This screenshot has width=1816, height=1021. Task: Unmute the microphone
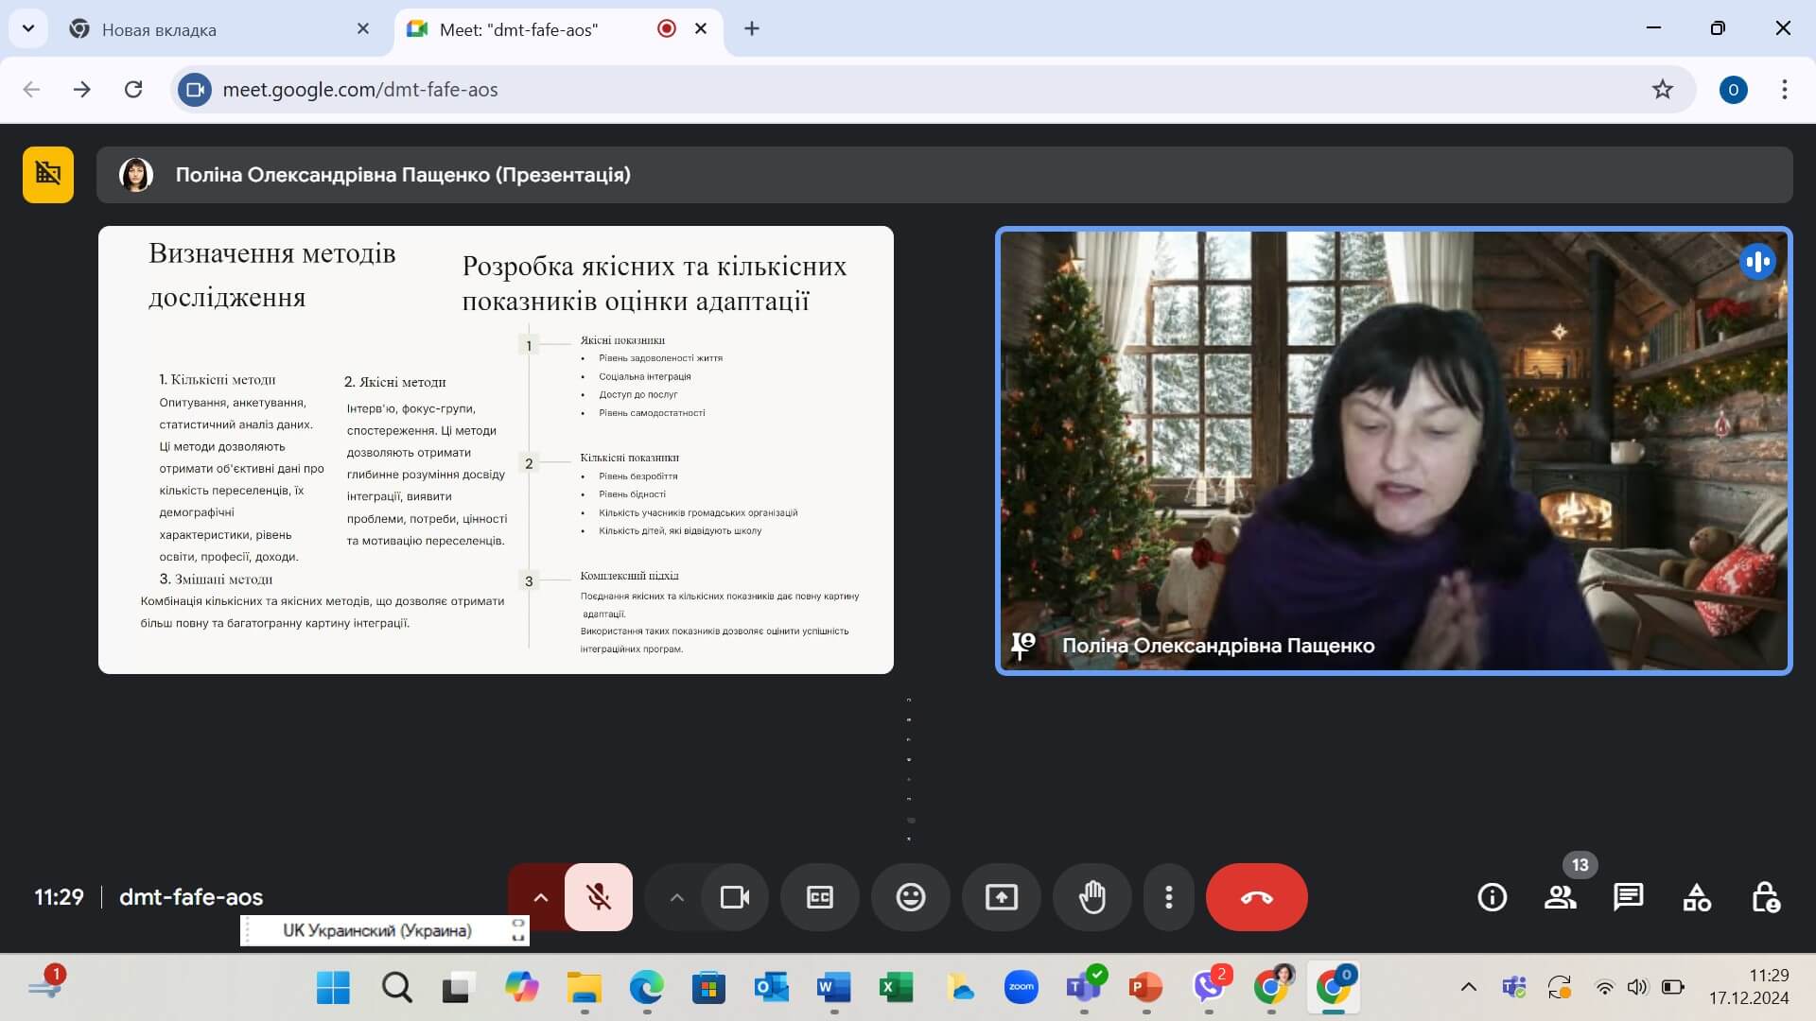click(x=598, y=897)
